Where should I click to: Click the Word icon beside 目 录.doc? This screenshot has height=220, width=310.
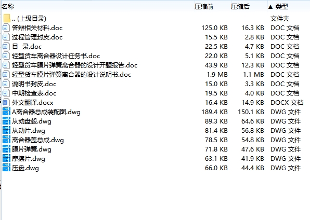click(6, 47)
